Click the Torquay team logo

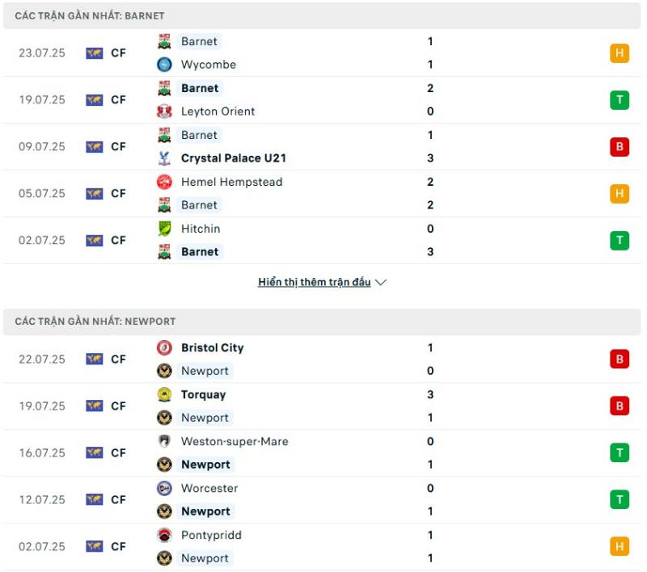(164, 395)
